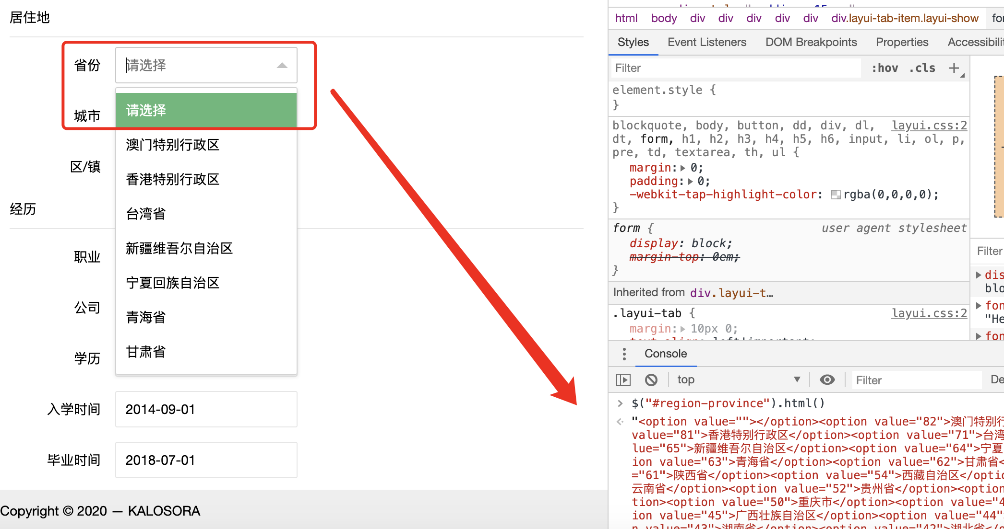Add a new style rule with the + icon
This screenshot has width=1004, height=529.
coord(953,68)
